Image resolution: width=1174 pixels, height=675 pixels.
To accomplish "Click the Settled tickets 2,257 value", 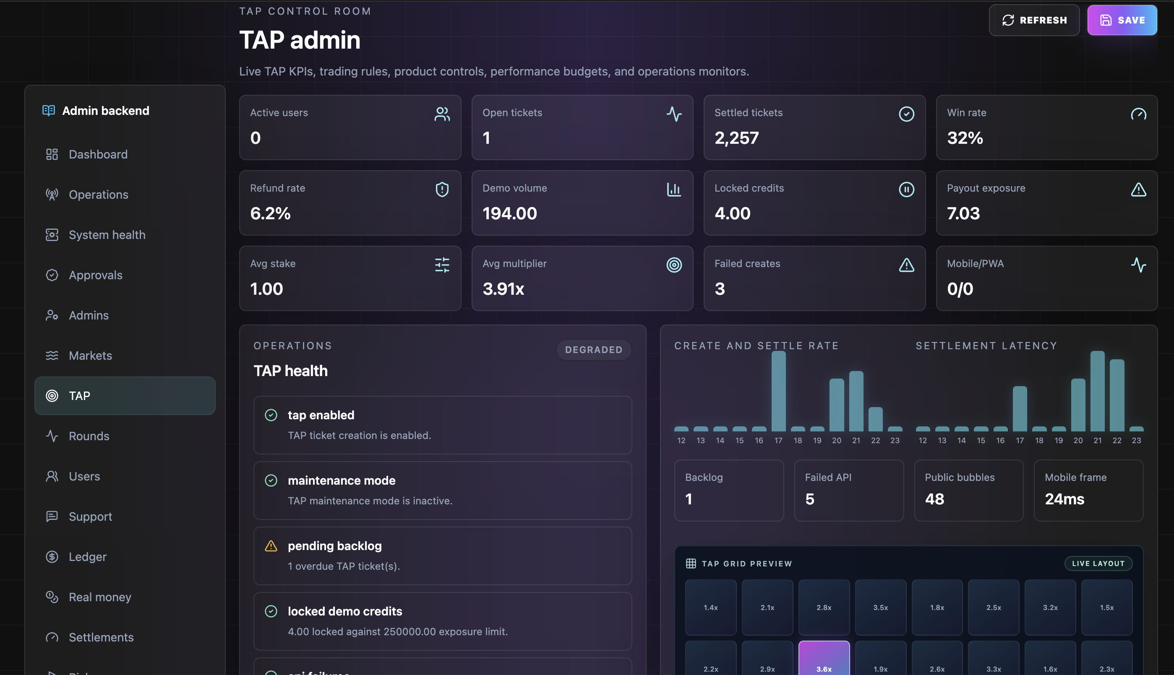I will [x=737, y=138].
